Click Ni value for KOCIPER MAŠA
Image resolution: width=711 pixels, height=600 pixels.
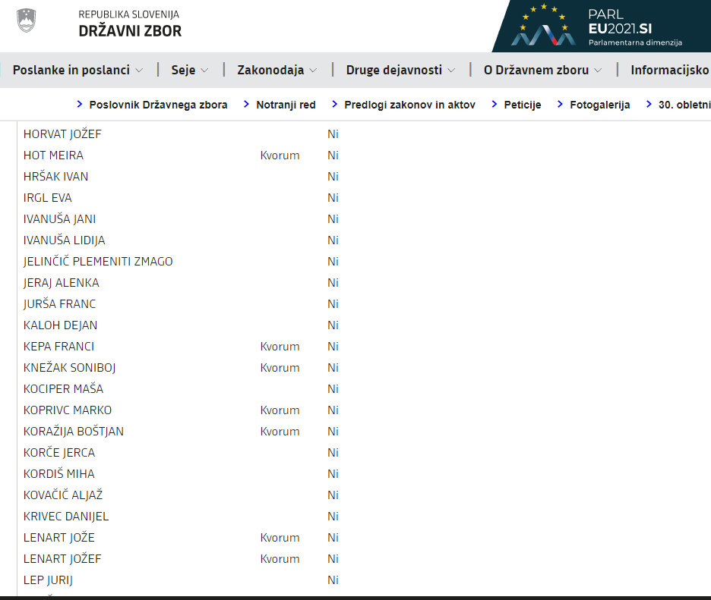coord(333,389)
